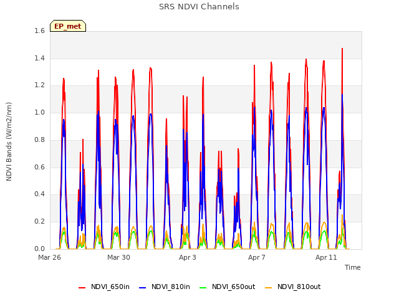Click the SRS NDVI Channels chart title
The height and width of the screenshot is (299, 399).
point(199,7)
